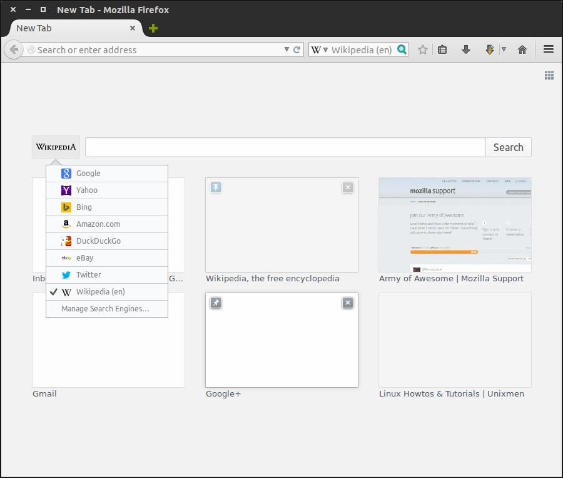Open the Wikipedia, the free encyclopedia tile

282,225
